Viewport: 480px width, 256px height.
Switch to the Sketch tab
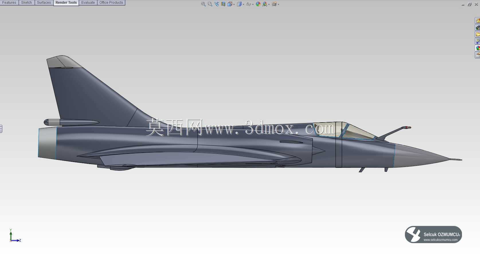point(27,3)
